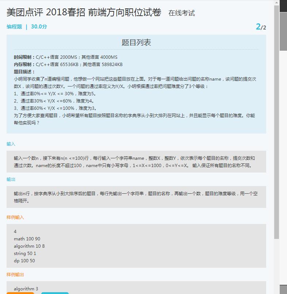
Task: Click the line '1、通过率0%<= Y/X <= 30%，难度为5'
Action: pos(55,94)
